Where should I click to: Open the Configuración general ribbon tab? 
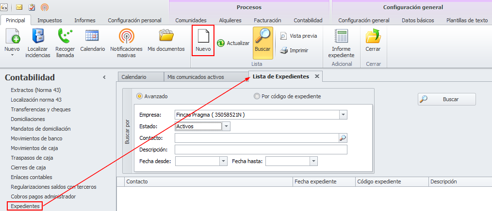coord(364,20)
